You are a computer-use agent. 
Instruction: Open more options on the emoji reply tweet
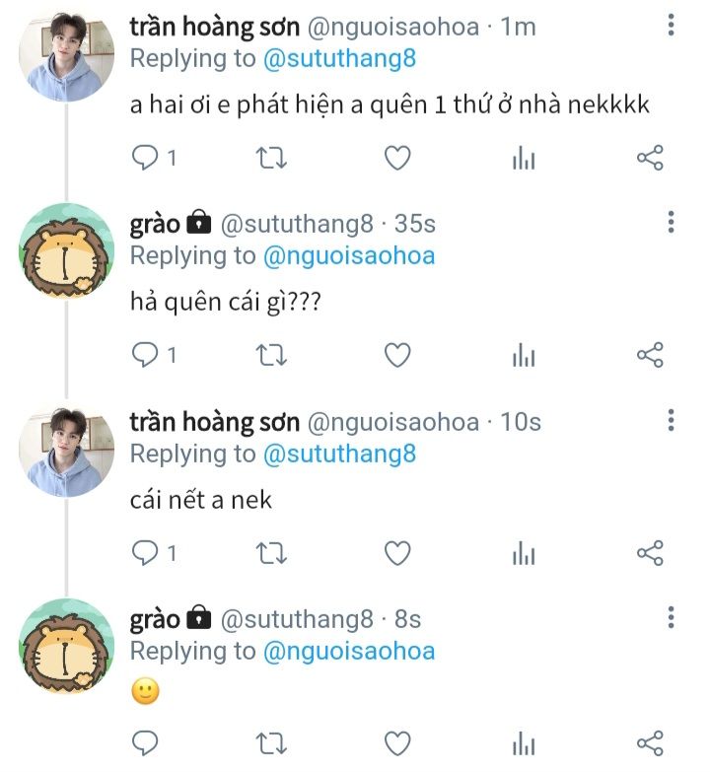[x=671, y=618]
